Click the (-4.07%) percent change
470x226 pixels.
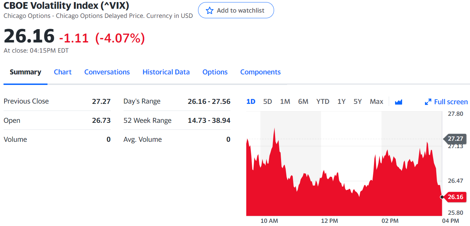coord(120,38)
